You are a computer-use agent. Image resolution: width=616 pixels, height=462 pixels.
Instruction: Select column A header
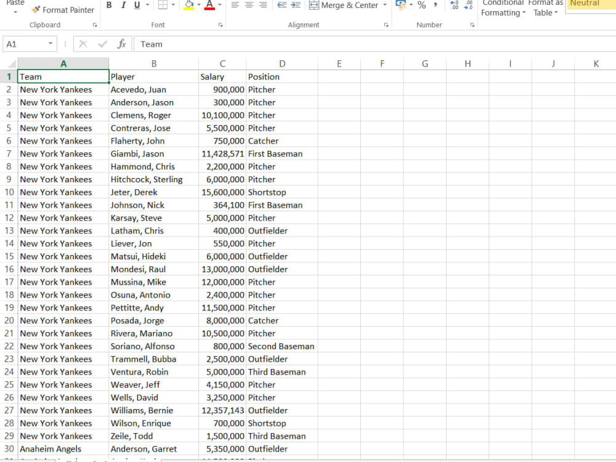[63, 63]
